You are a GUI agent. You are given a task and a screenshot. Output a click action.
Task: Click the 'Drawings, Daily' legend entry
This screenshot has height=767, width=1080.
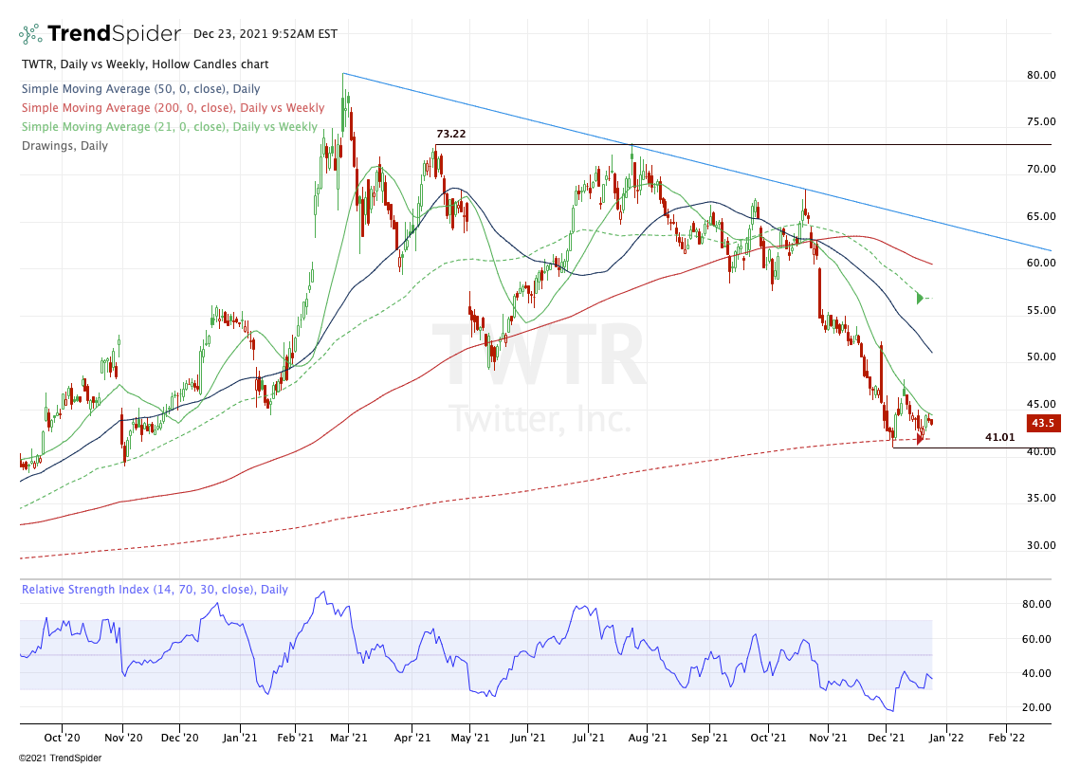pos(64,146)
